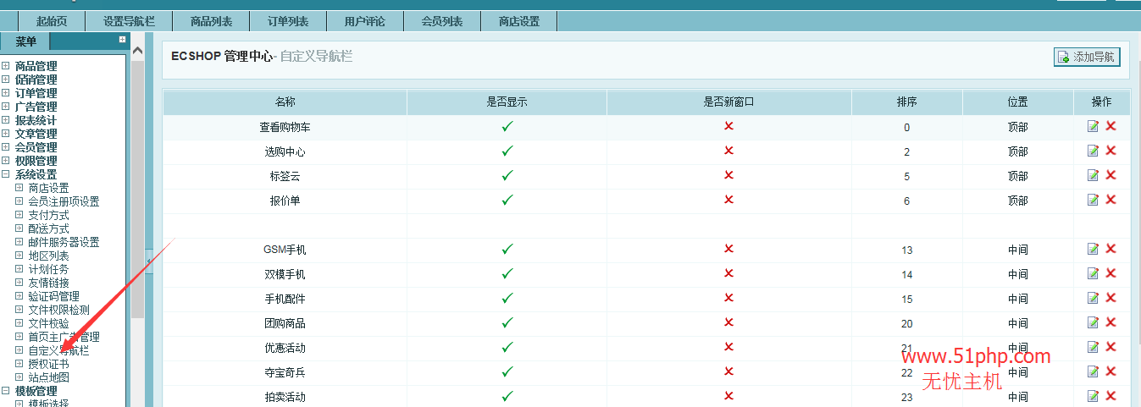Switch to the 商店设置 top tab
This screenshot has height=407, width=1141.
[518, 21]
